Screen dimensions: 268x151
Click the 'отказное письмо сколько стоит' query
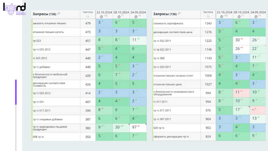coord(173,75)
